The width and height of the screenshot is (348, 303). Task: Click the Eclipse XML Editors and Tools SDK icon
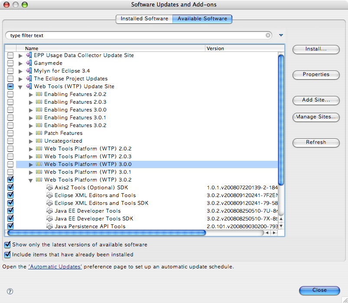[49, 203]
